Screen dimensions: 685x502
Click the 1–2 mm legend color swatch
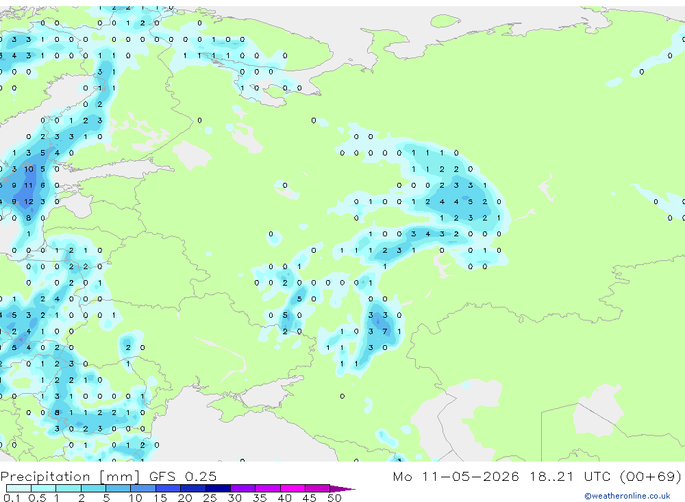68,488
